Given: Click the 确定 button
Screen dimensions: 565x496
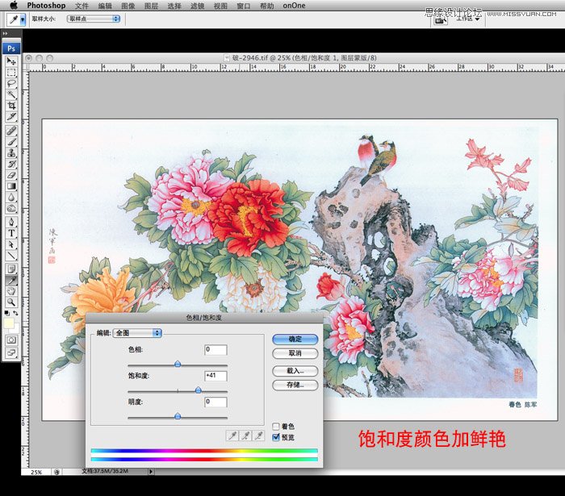Looking at the screenshot, I should tap(295, 339).
